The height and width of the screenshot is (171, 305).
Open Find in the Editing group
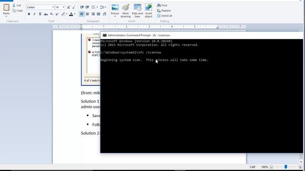[x=162, y=5]
